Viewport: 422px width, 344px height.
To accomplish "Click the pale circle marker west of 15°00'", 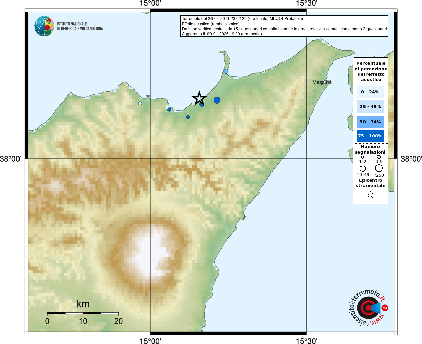I will (x=140, y=103).
